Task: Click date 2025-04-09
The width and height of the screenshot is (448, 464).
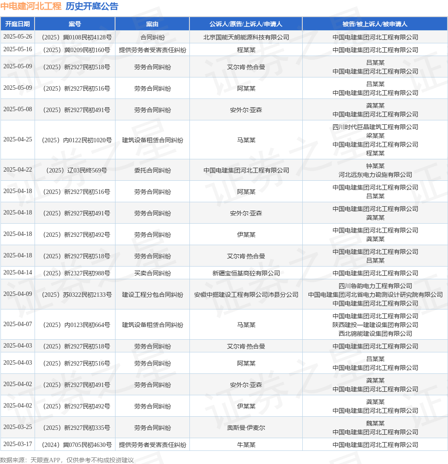Action: (x=18, y=294)
